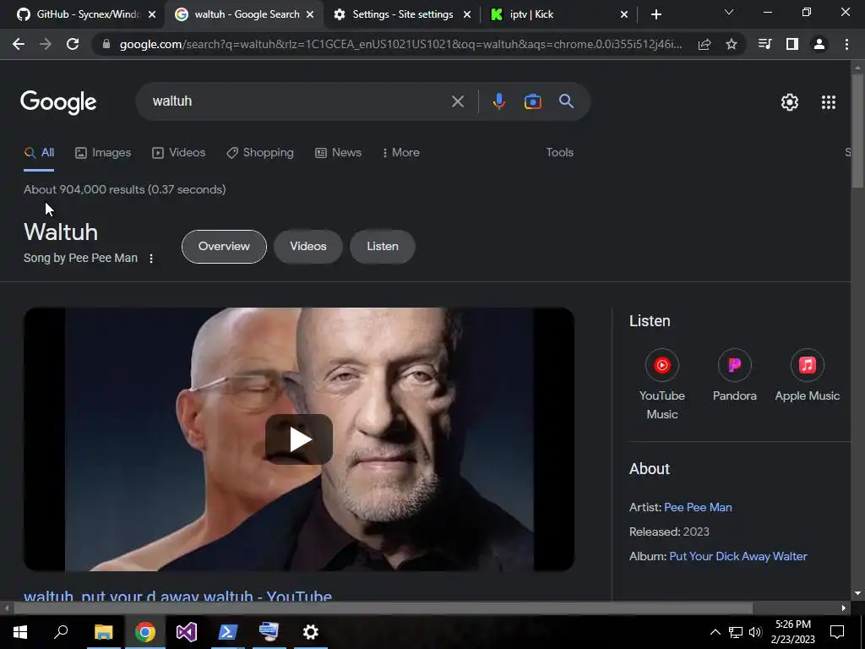Open Windows Settings from taskbar
The height and width of the screenshot is (649, 865).
[311, 632]
